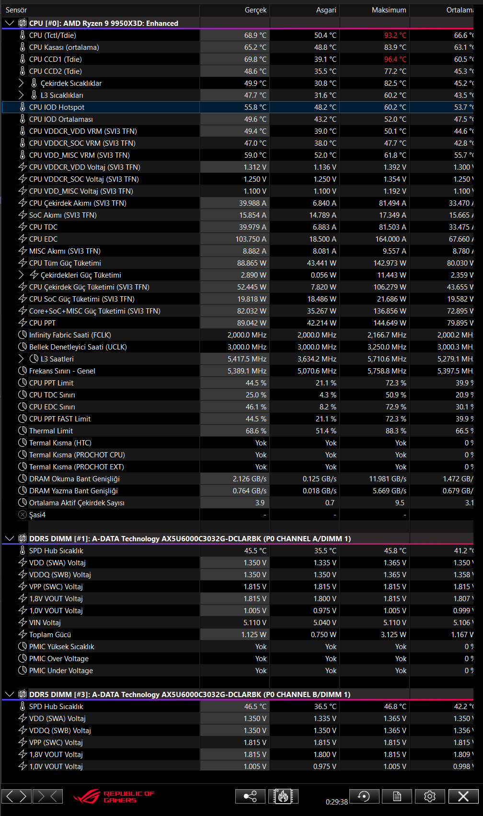483x816 pixels.
Task: Collapse the CPU AMD Ryzen 9 9950X3D group
Action: click(10, 23)
